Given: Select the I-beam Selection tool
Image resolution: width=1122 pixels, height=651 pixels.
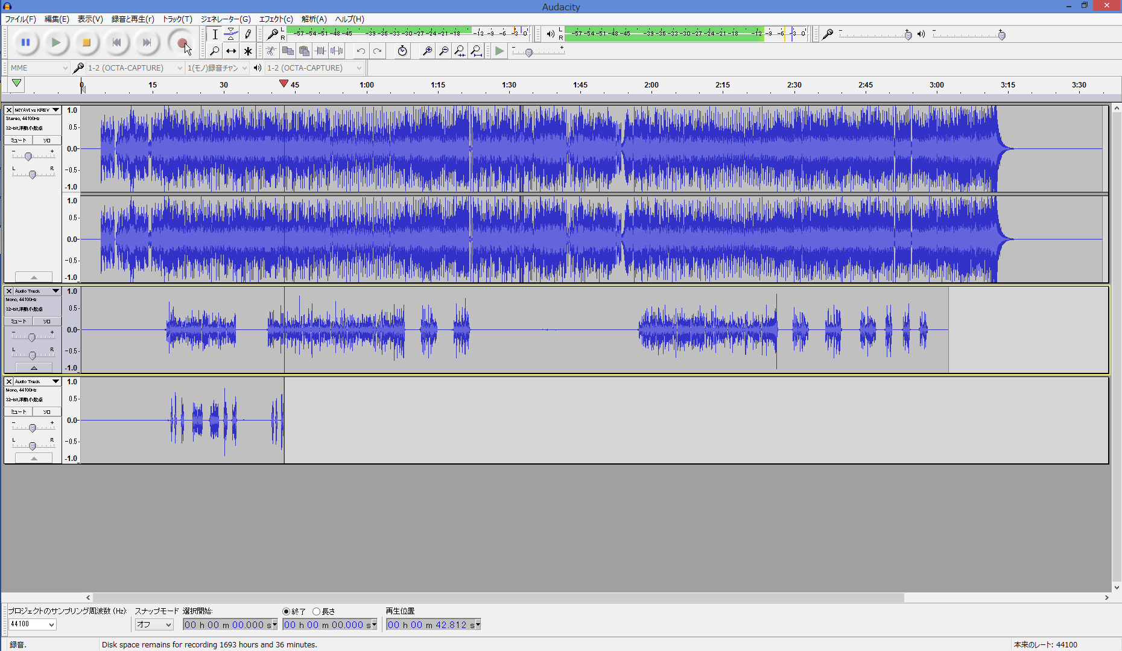Looking at the screenshot, I should tap(215, 34).
